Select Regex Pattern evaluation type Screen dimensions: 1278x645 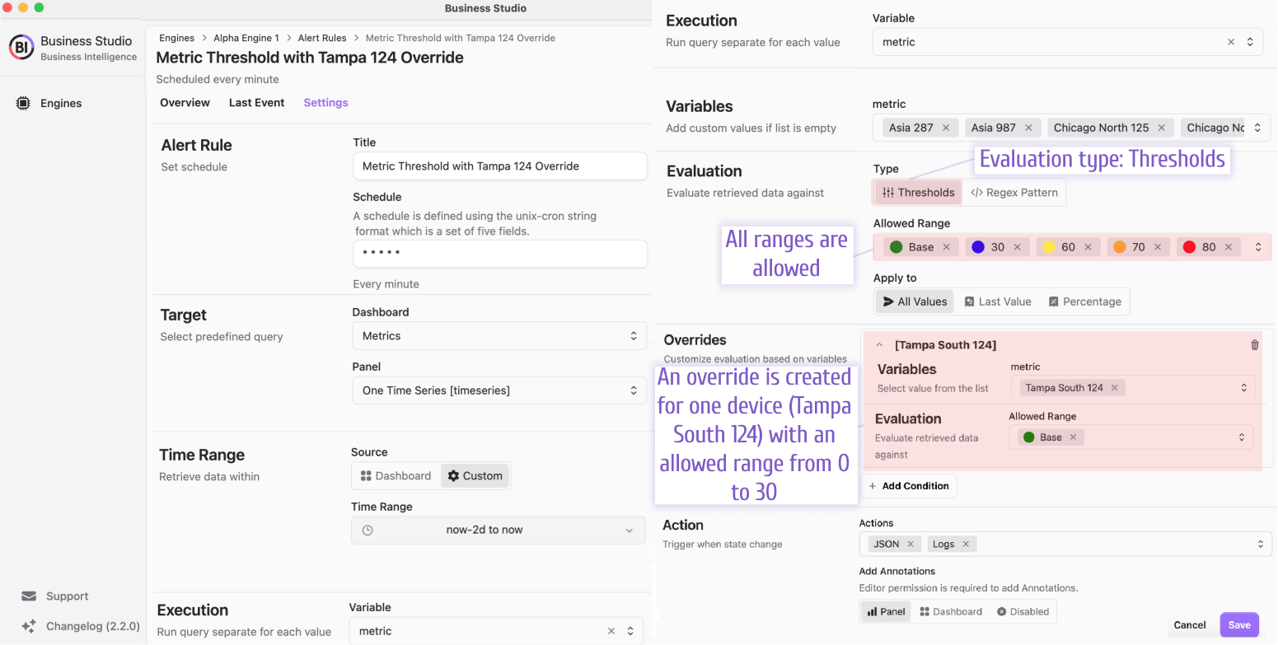point(1014,193)
